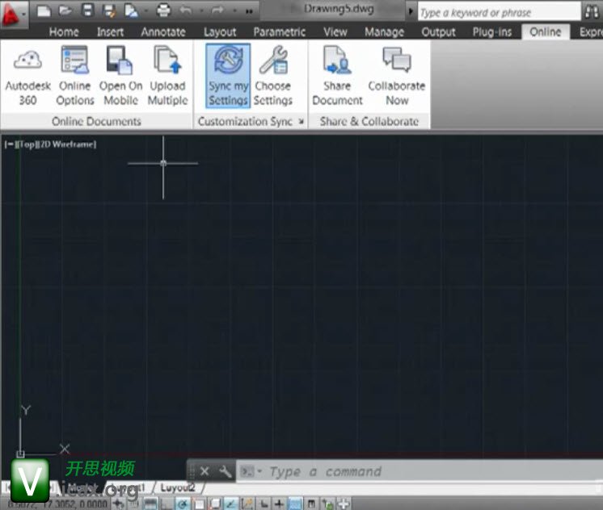This screenshot has width=603, height=510.
Task: Close the command line with the X icon
Action: (x=205, y=471)
